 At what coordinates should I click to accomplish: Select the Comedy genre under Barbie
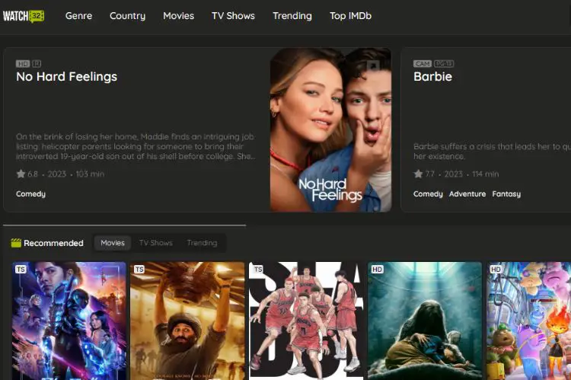tap(428, 194)
